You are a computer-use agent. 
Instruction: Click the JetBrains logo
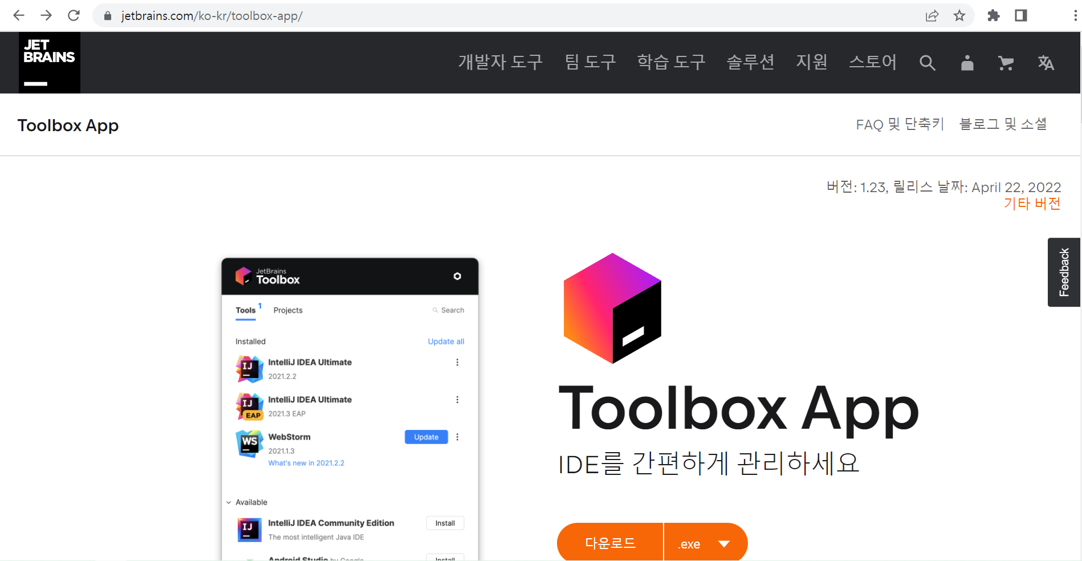(x=50, y=63)
